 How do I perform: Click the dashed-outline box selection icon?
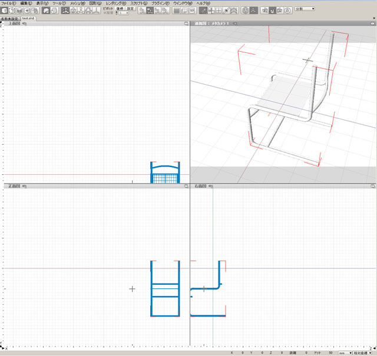point(12,11)
